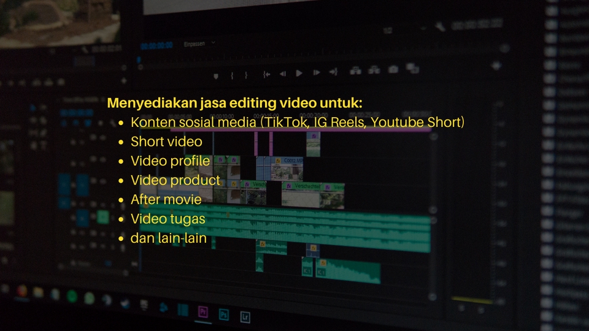This screenshot has height=331, width=589.
Task: Open the Einpassen zoom dropdown
Action: coord(199,44)
